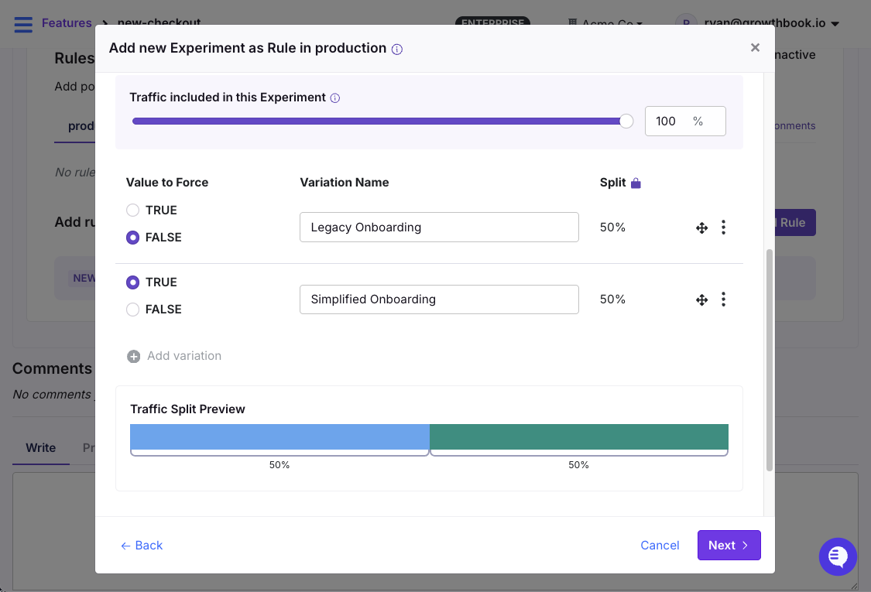This screenshot has width=871, height=592.
Task: Click the drag handle for Simplified Onboarding
Action: point(702,299)
